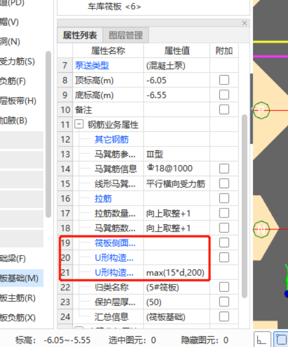This screenshot has height=347, width=288.
Task: Select 层板带(H) in the left list
Action: coord(18,101)
